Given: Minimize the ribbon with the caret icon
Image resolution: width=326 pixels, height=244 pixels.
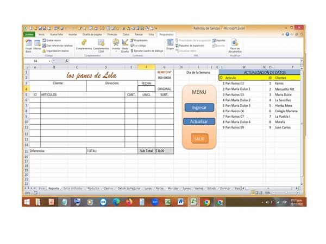Looking at the screenshot, I should (x=283, y=35).
